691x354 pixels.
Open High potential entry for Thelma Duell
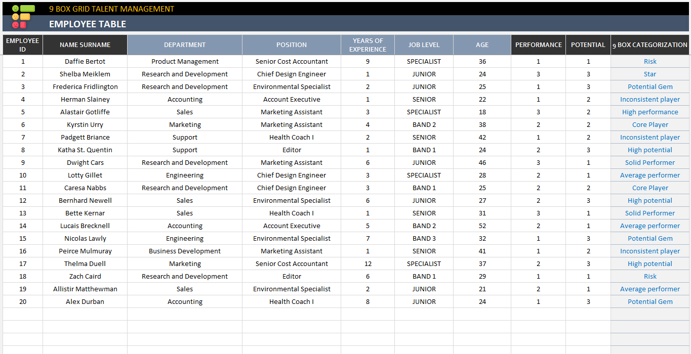pyautogui.click(x=649, y=263)
